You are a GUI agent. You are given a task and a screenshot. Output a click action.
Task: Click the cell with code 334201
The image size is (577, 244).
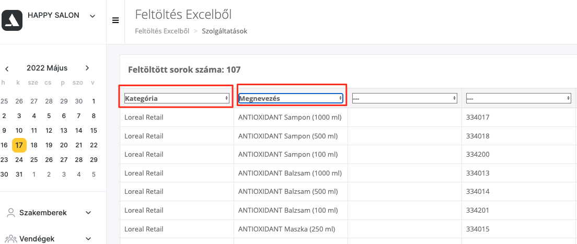(x=518, y=211)
